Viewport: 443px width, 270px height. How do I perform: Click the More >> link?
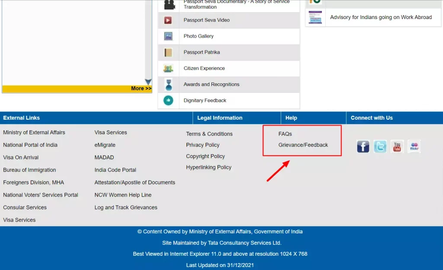point(141,89)
